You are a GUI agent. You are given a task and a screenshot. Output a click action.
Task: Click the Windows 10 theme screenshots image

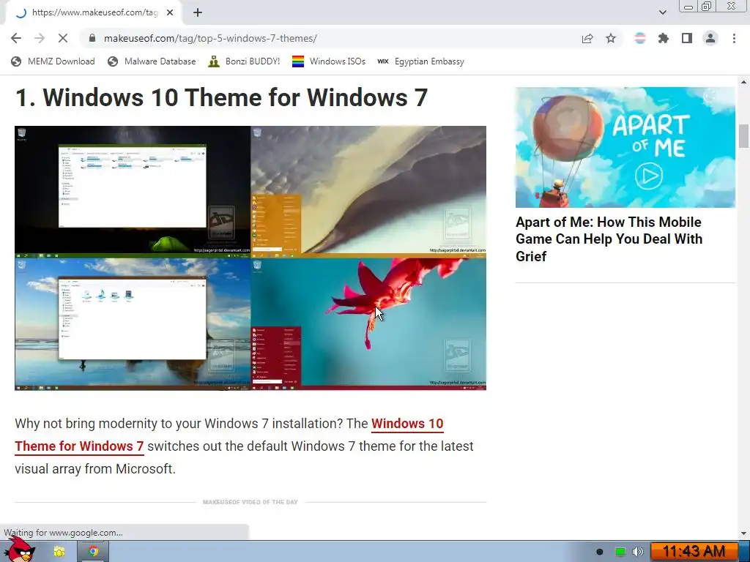[x=250, y=258]
